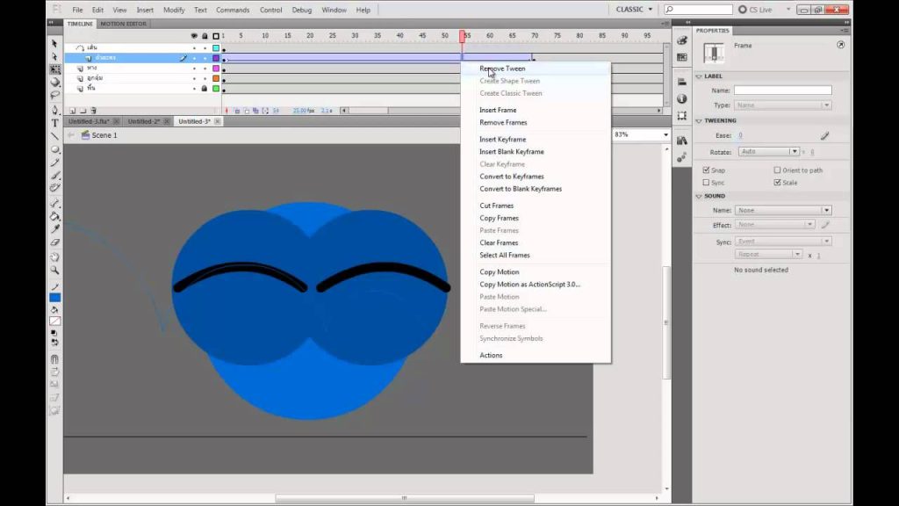The width and height of the screenshot is (899, 506).
Task: Select the Line tool
Action: (x=54, y=136)
